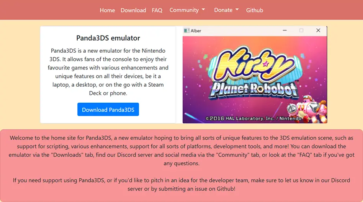The height and width of the screenshot is (202, 363).
Task: Click the Alber window app icon
Action: (x=186, y=31)
